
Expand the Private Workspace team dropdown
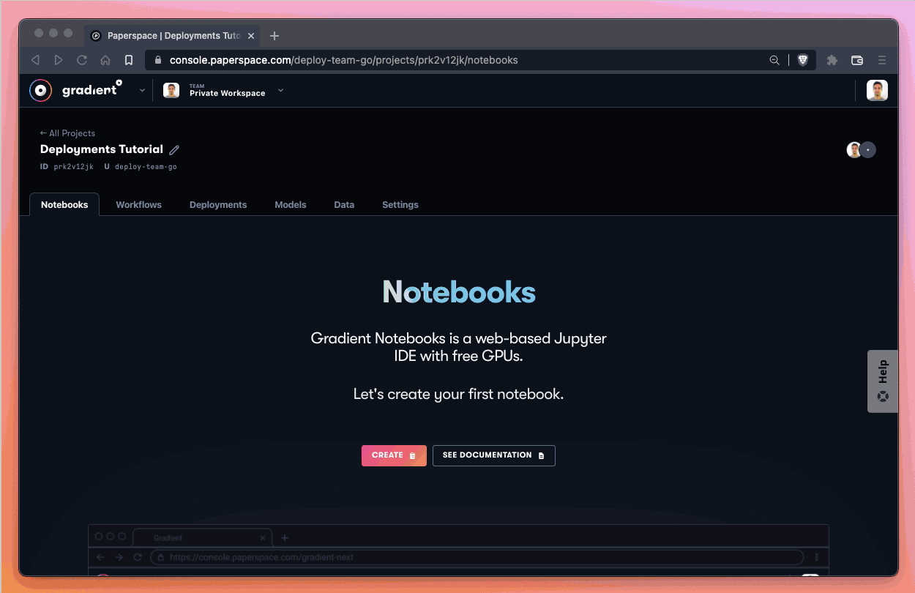pyautogui.click(x=280, y=91)
